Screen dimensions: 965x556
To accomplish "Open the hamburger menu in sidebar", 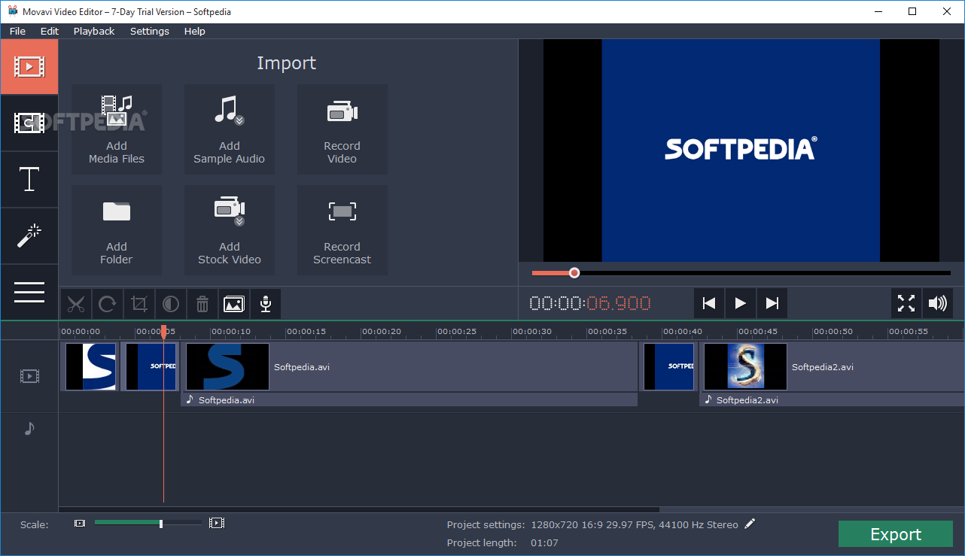I will click(x=29, y=292).
